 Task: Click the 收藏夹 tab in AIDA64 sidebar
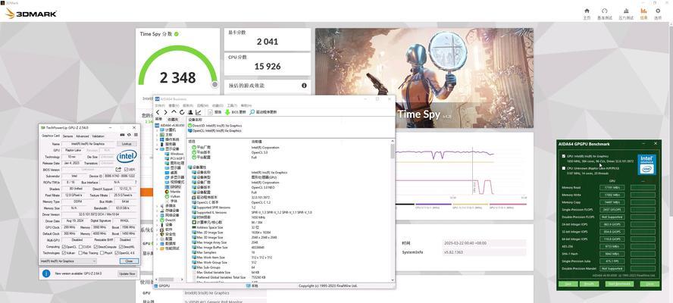[173, 120]
